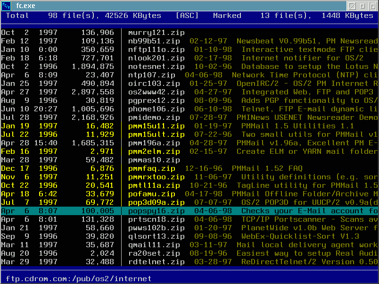This screenshot has width=379, height=284.
Task: Select marked file pmmrxtoo.zip
Action: (157, 177)
